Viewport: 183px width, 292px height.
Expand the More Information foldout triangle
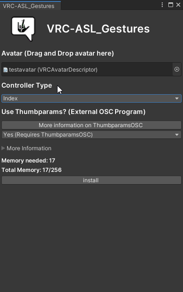coord(3,148)
